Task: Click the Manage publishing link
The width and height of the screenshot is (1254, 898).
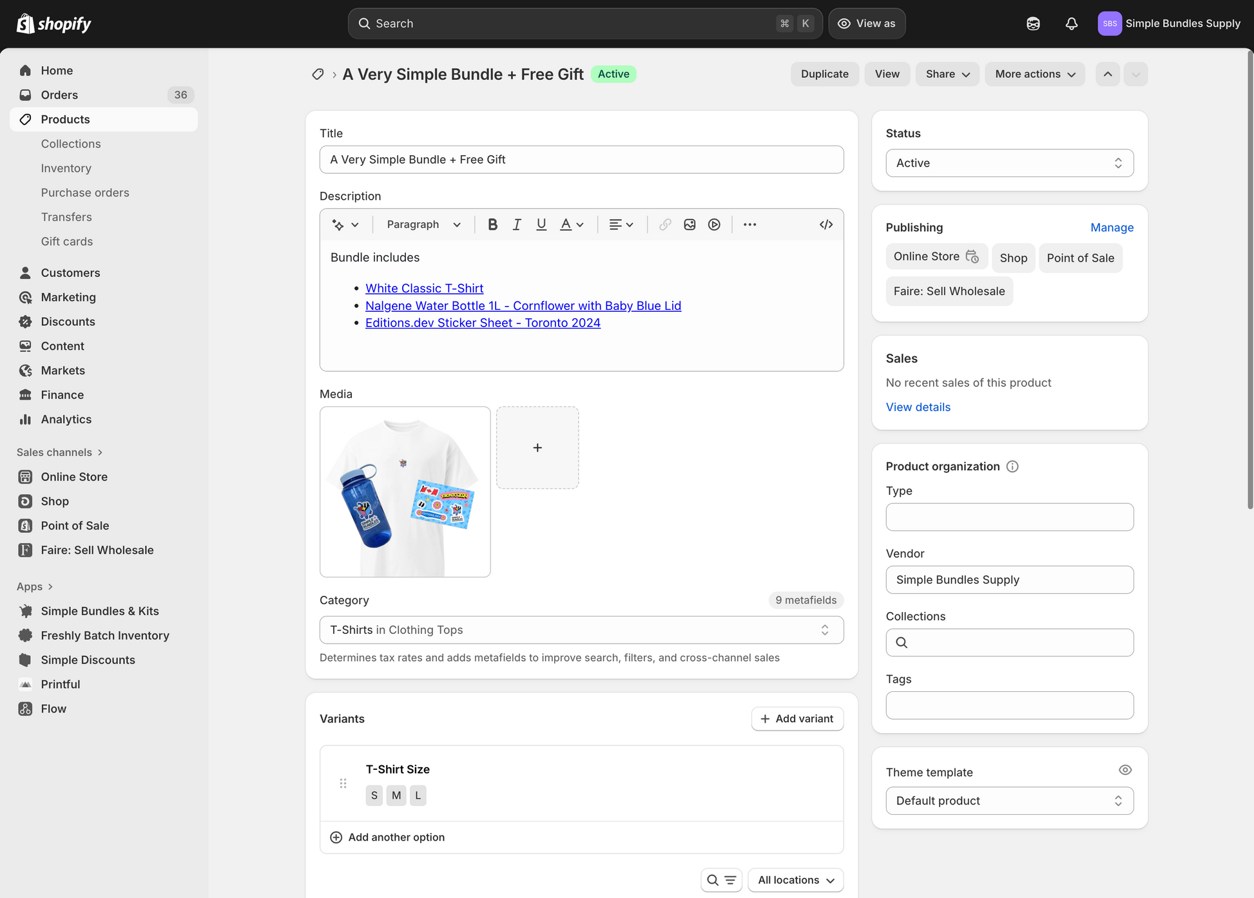Action: tap(1112, 227)
